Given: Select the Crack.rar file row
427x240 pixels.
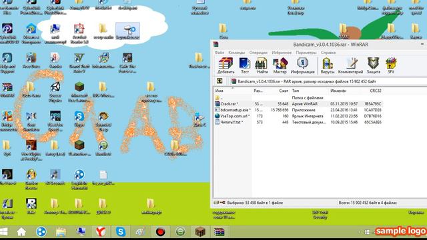Looking at the screenshot, I should [298, 104].
